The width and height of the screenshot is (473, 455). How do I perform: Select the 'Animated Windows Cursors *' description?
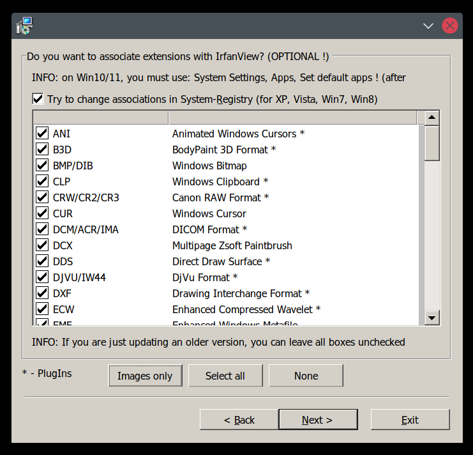[x=238, y=134]
